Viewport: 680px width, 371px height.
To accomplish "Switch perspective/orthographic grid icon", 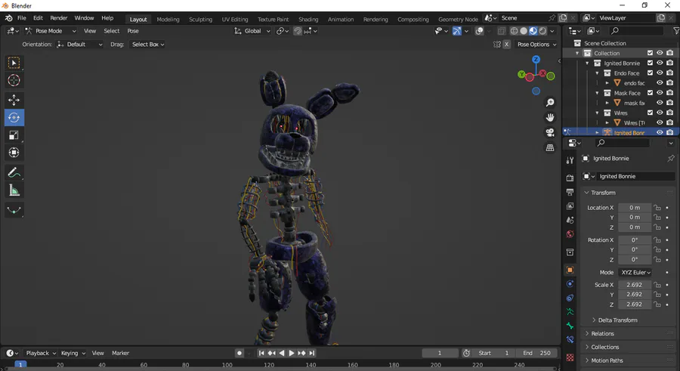I will pos(550,148).
